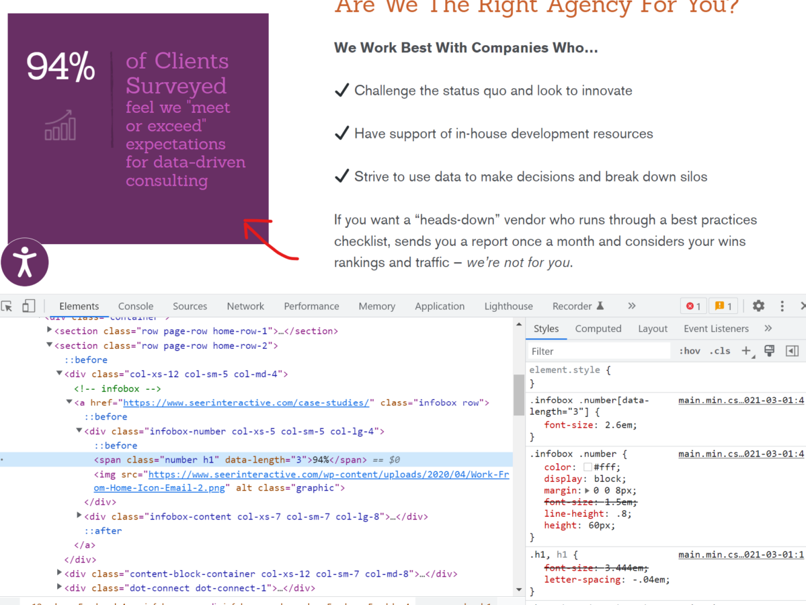Expand the infobox-content div node
The width and height of the screenshot is (806, 605).
[x=79, y=516]
